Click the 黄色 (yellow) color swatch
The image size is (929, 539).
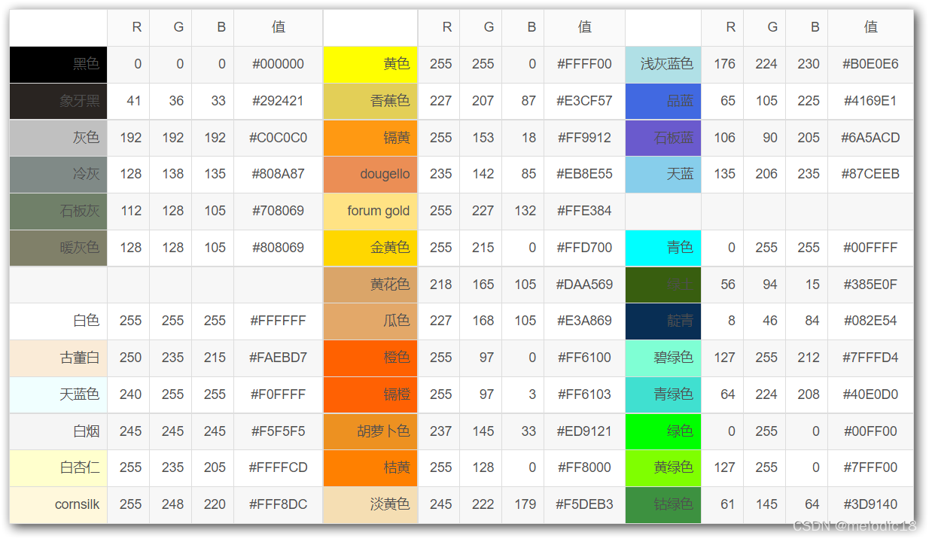click(370, 64)
